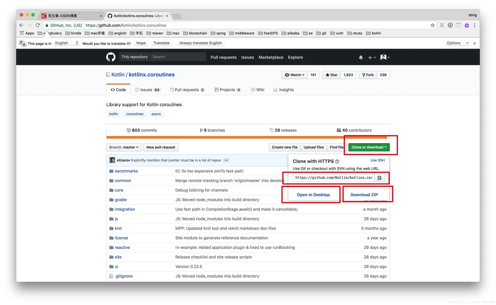The image size is (496, 305).
Task: Open the repository Pull requests tab
Action: pos(187,90)
